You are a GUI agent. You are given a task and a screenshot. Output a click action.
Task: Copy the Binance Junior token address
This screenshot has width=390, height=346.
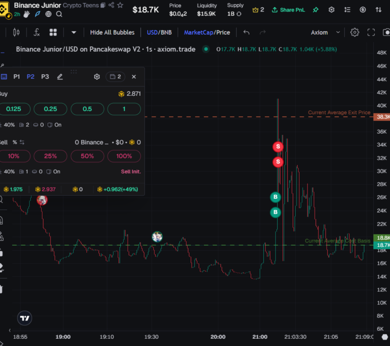click(103, 5)
